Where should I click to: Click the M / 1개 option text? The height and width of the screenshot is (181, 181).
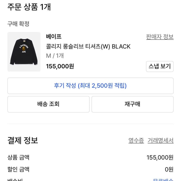[x=55, y=56]
